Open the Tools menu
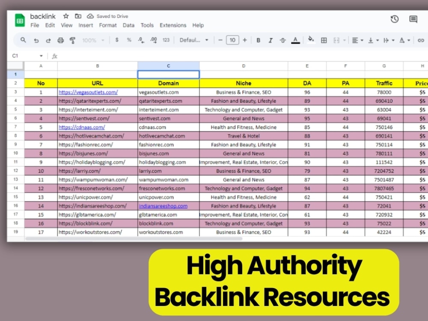Image resolution: width=428 pixels, height=321 pixels. pos(147,25)
